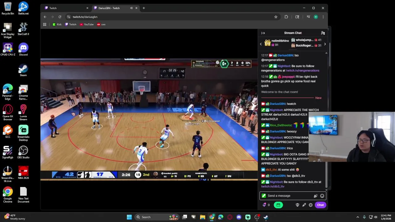395x222 pixels.
Task: Open Steam desktop shortcut
Action: (x=23, y=70)
